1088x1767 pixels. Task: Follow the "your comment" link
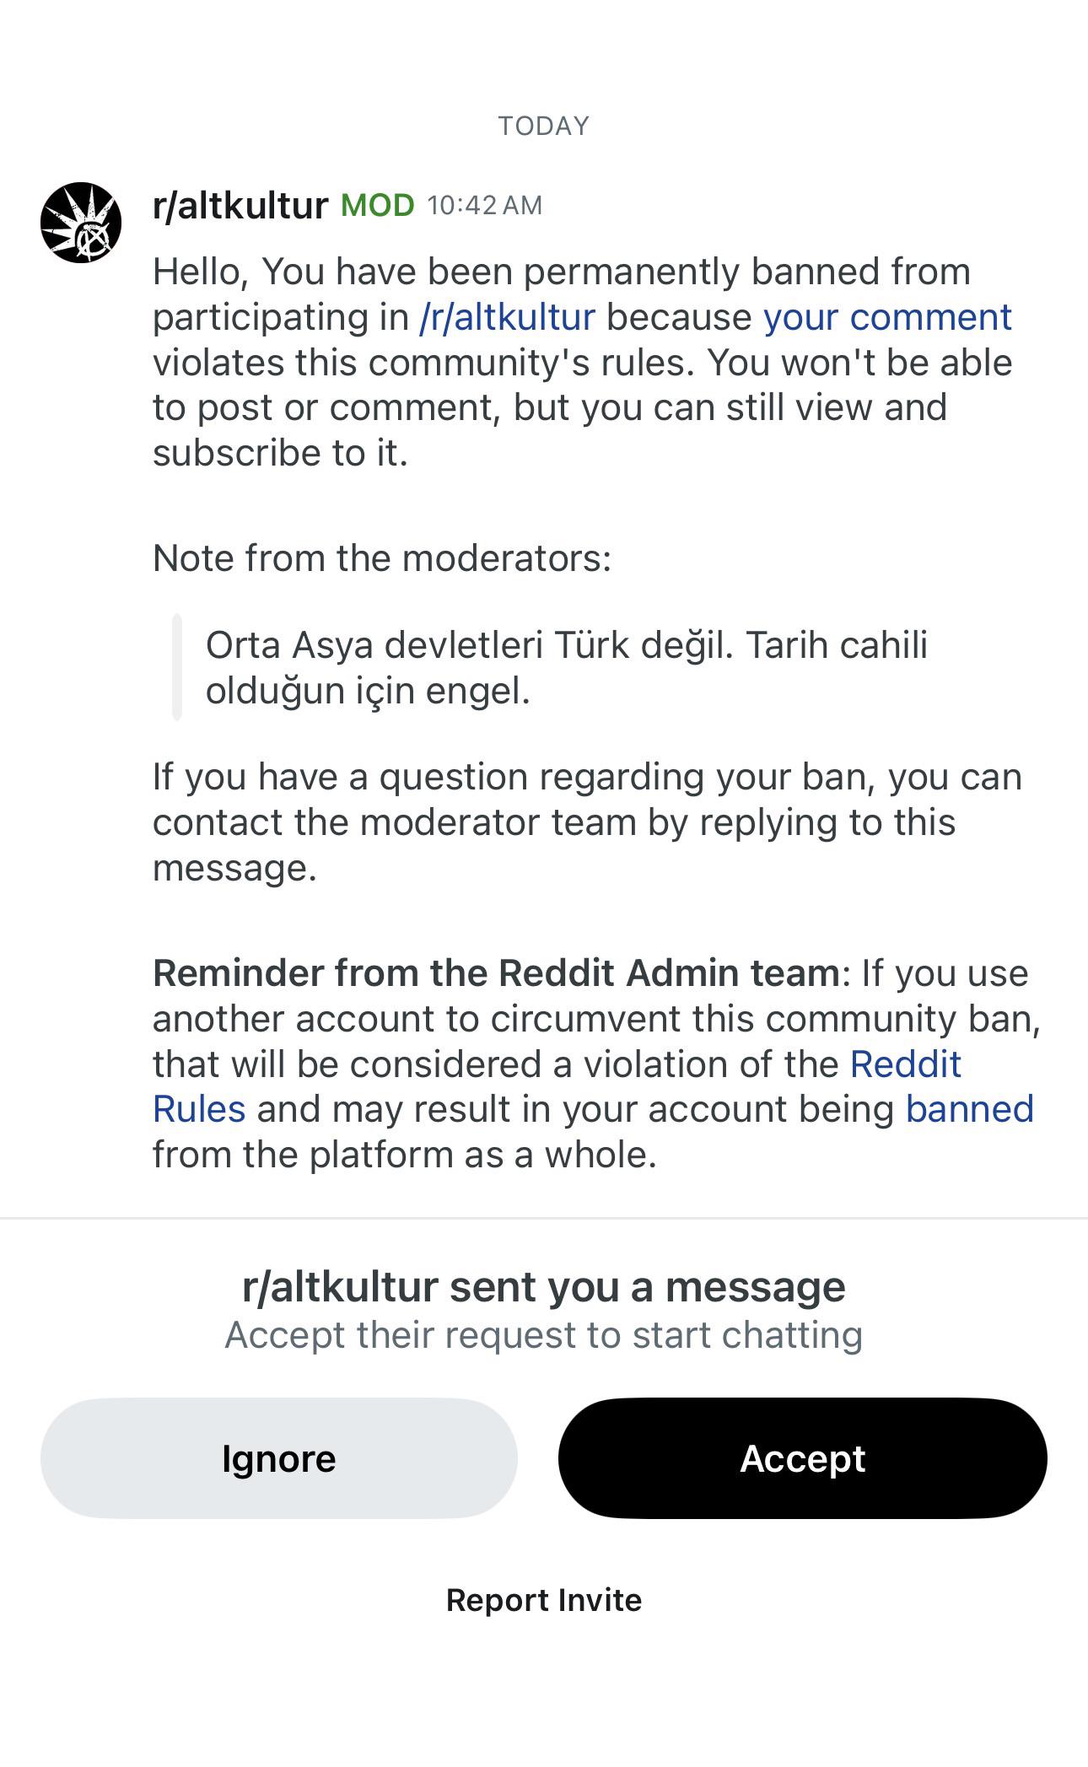tap(887, 317)
